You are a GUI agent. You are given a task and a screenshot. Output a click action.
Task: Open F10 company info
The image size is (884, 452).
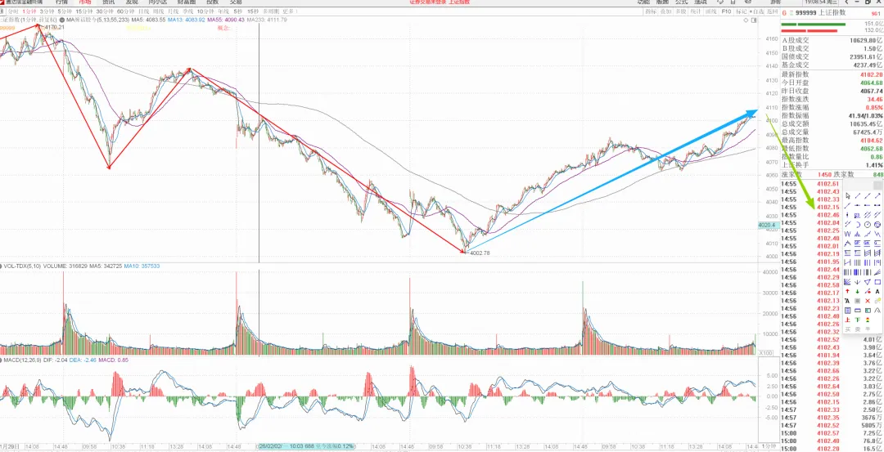click(726, 11)
